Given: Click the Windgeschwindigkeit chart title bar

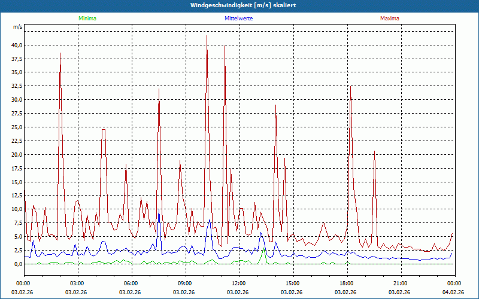Looking at the screenshot, I should click(239, 5).
